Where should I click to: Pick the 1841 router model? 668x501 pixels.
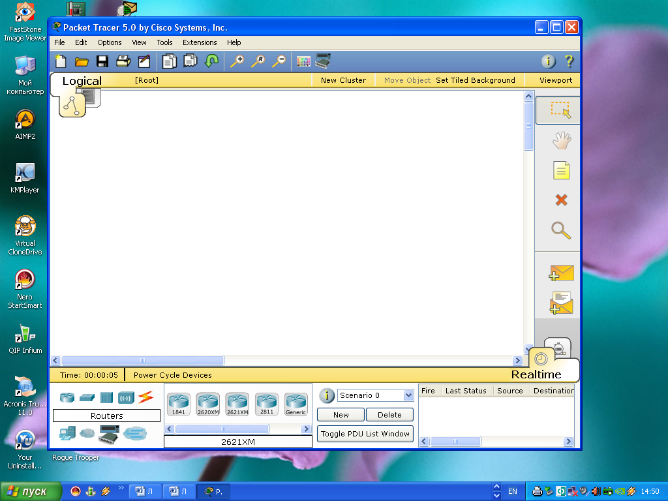point(179,404)
